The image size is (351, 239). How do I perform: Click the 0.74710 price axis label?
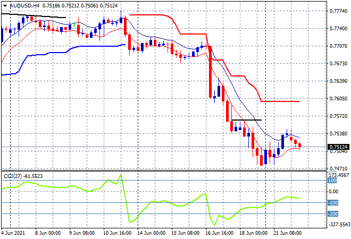tap(338, 168)
